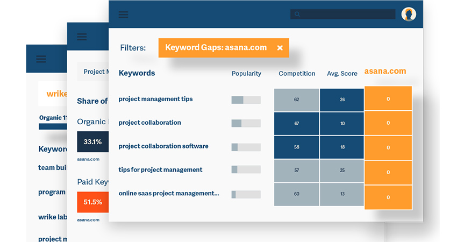Click avg score cell showing 26
Screen dimensions: 457x242
(x=342, y=99)
